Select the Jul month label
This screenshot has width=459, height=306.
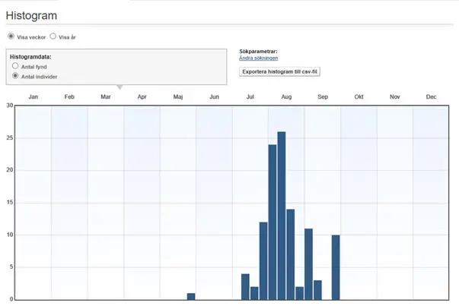(250, 97)
